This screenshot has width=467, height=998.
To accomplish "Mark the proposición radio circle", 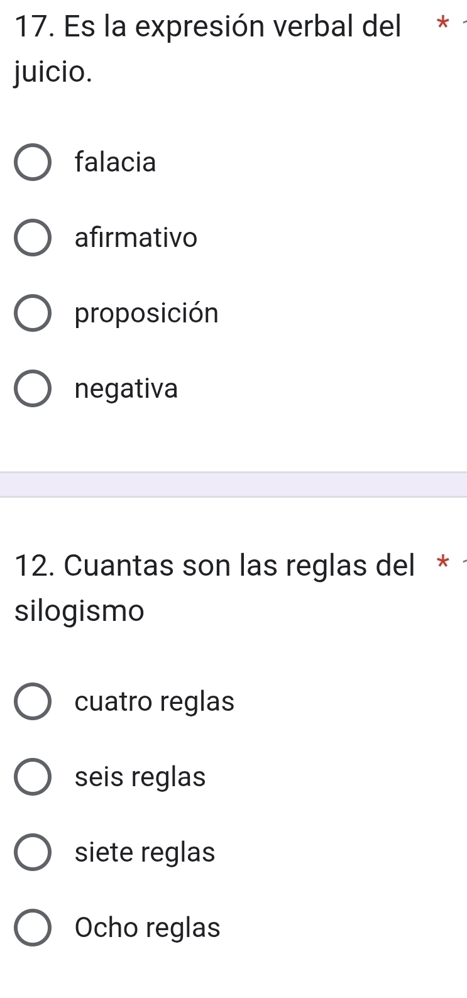I will tap(32, 314).
